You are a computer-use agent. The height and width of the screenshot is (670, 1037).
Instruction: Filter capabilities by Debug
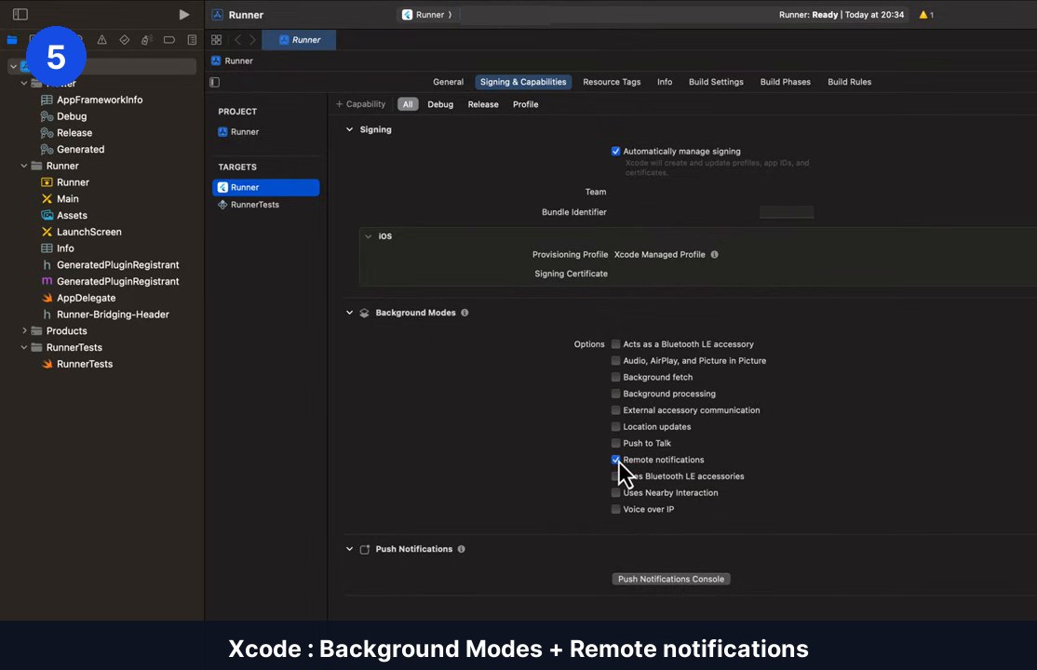point(439,104)
